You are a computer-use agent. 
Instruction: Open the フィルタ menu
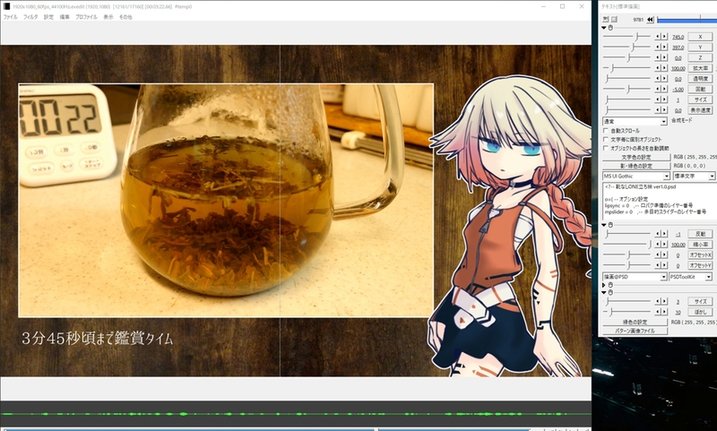pyautogui.click(x=30, y=17)
